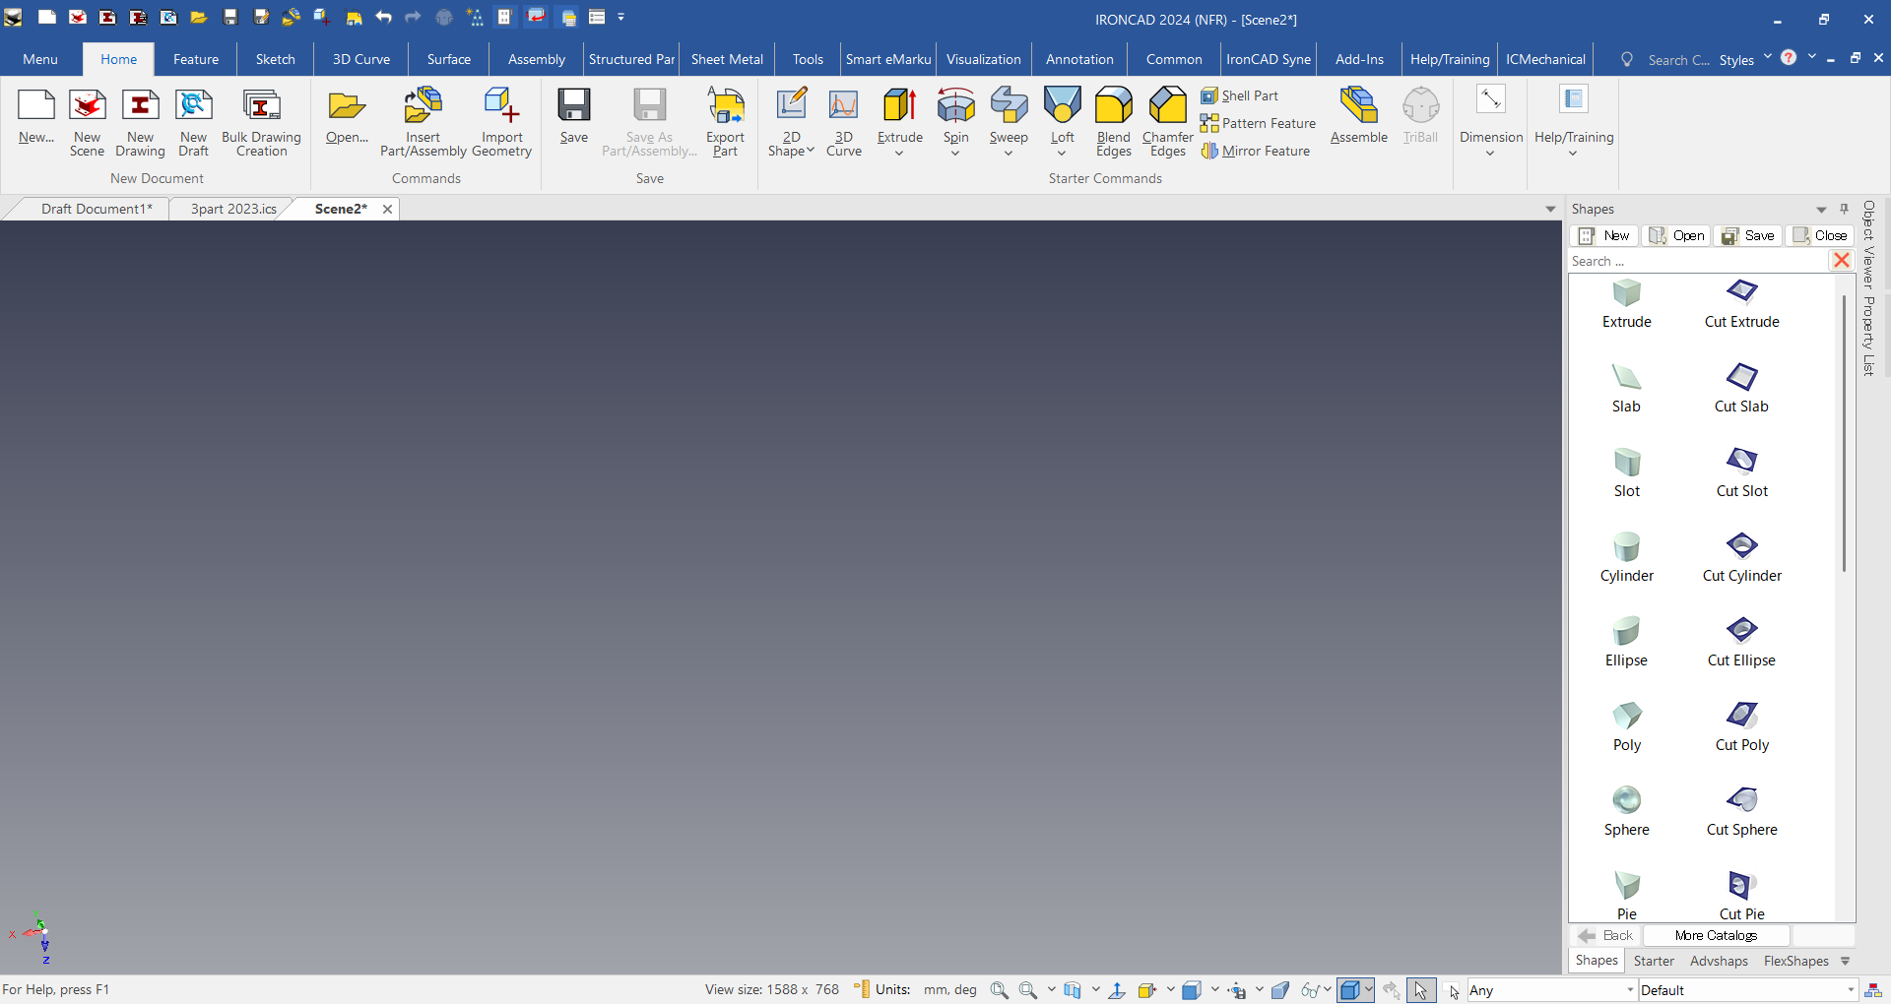
Task: Click the Shapes catalog vertical scrollbar
Action: 1844,431
